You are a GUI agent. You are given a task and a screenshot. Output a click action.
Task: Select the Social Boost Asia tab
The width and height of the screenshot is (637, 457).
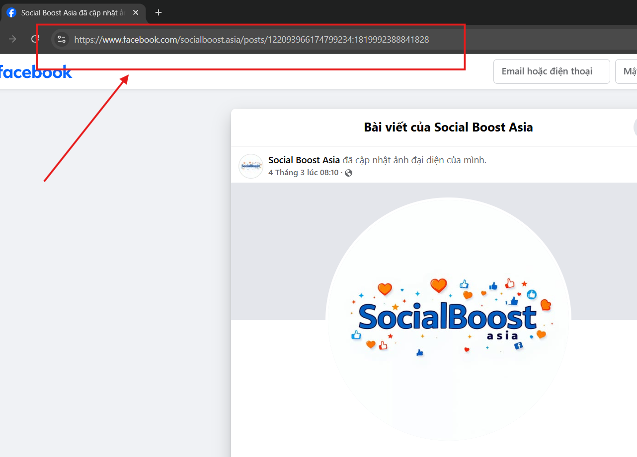tap(73, 12)
